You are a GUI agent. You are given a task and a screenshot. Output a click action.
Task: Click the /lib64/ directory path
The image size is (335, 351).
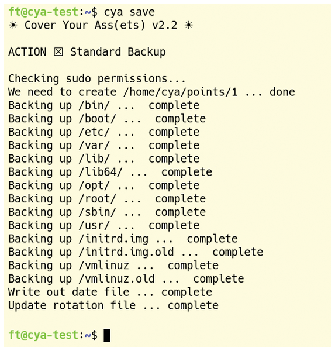tap(101, 172)
